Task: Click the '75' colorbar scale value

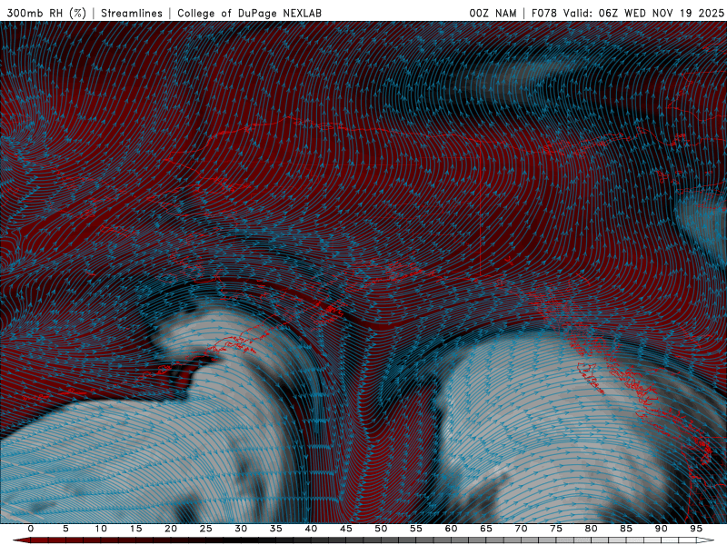Action: pos(556,529)
